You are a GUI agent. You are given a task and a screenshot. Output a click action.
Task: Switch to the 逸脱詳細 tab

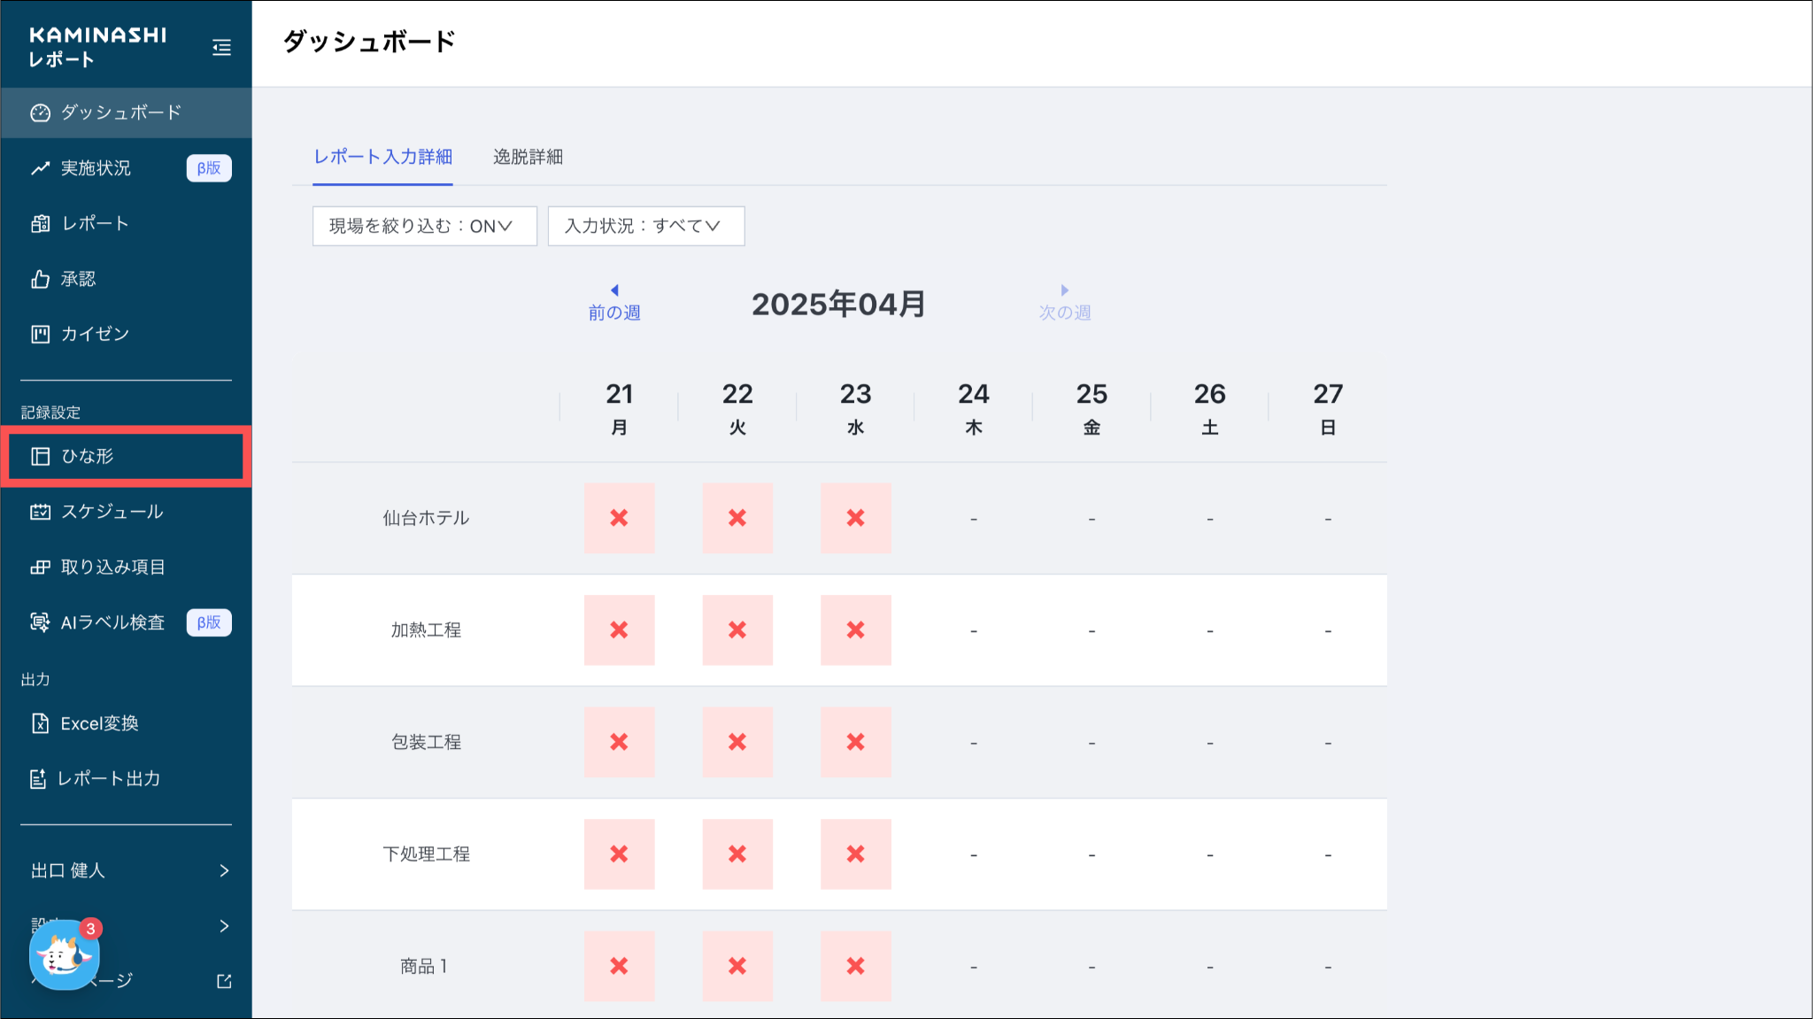(528, 157)
